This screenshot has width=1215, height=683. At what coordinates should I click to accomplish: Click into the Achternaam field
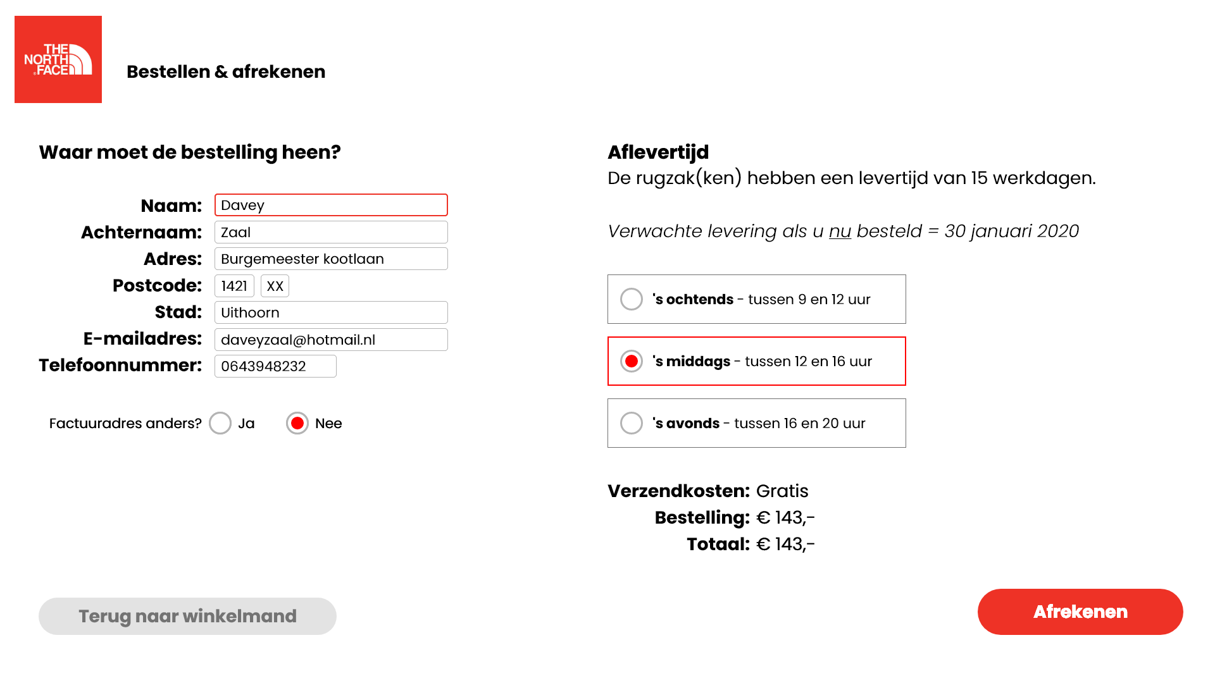331,232
